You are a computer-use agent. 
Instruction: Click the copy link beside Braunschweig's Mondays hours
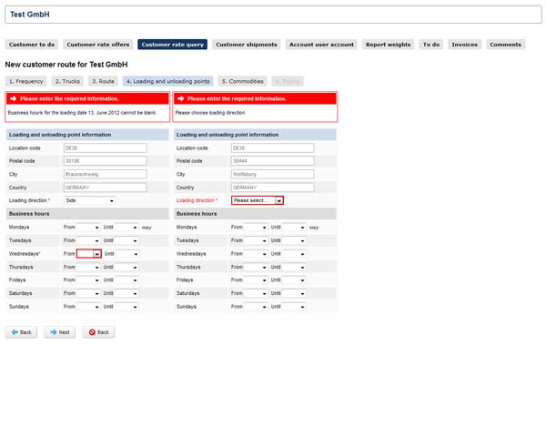click(147, 228)
